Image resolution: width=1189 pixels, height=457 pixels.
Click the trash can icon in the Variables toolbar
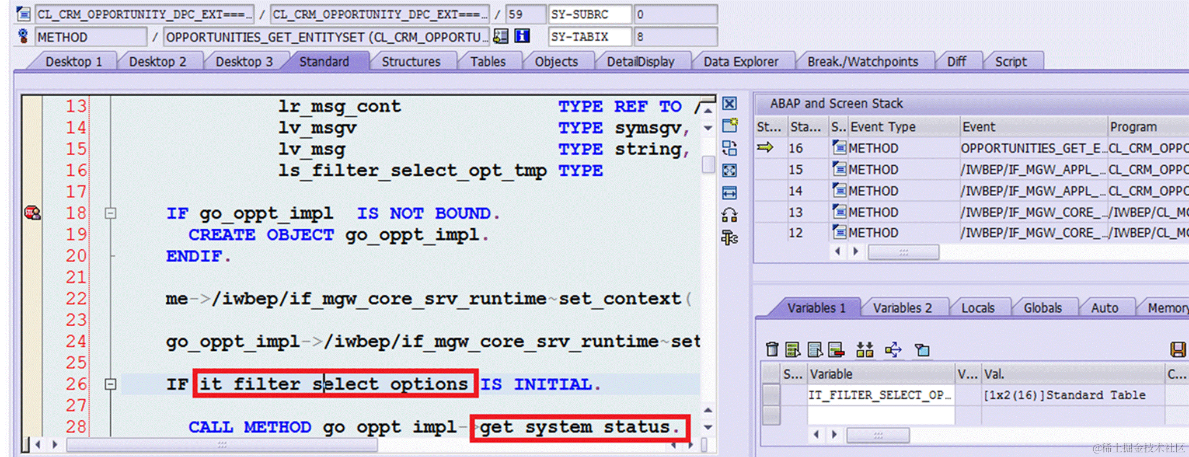click(772, 350)
